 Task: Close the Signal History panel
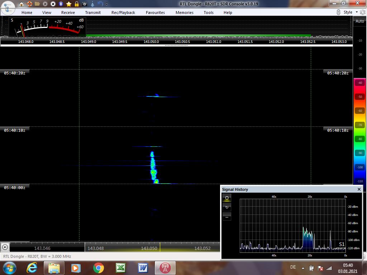point(359,189)
